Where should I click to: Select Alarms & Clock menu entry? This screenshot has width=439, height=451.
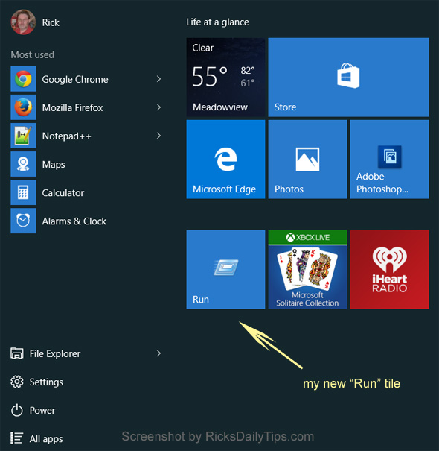tap(86, 221)
